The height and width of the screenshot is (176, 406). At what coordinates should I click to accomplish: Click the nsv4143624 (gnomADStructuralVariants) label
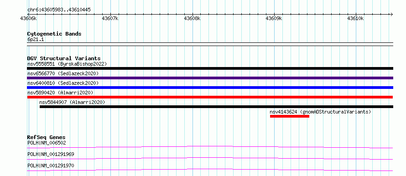(320, 112)
